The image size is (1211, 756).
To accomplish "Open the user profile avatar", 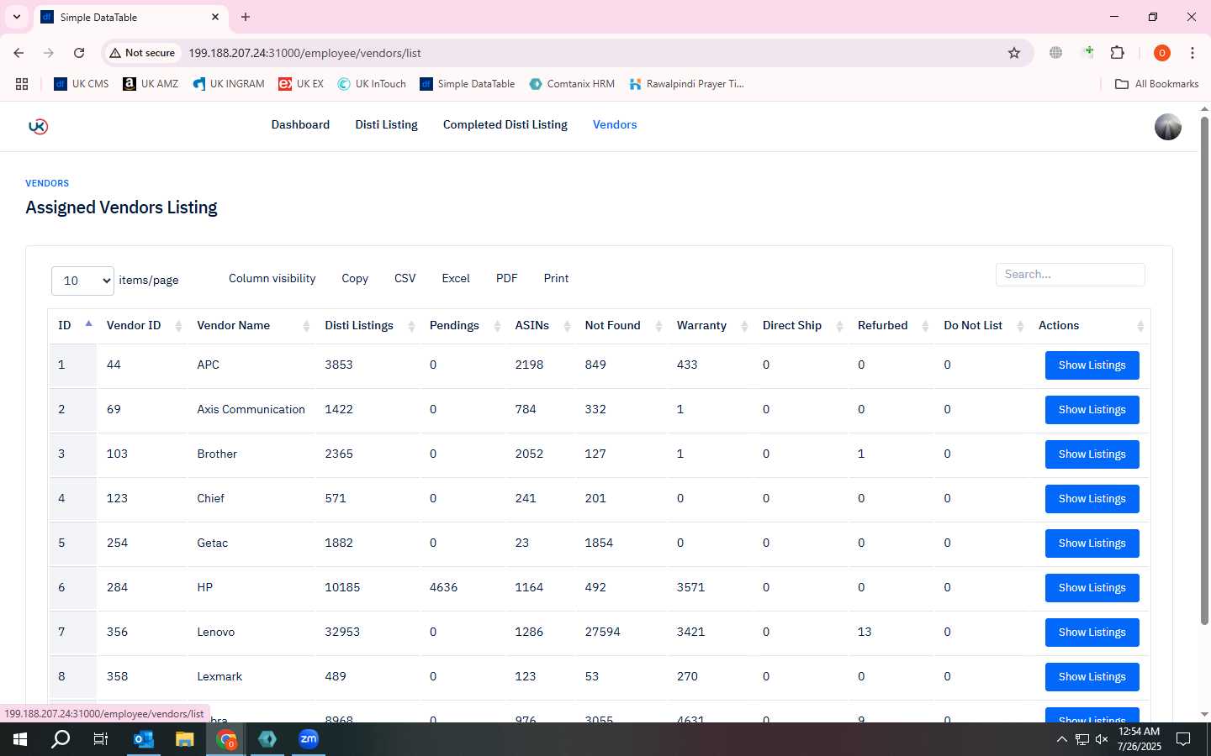I will (1167, 126).
